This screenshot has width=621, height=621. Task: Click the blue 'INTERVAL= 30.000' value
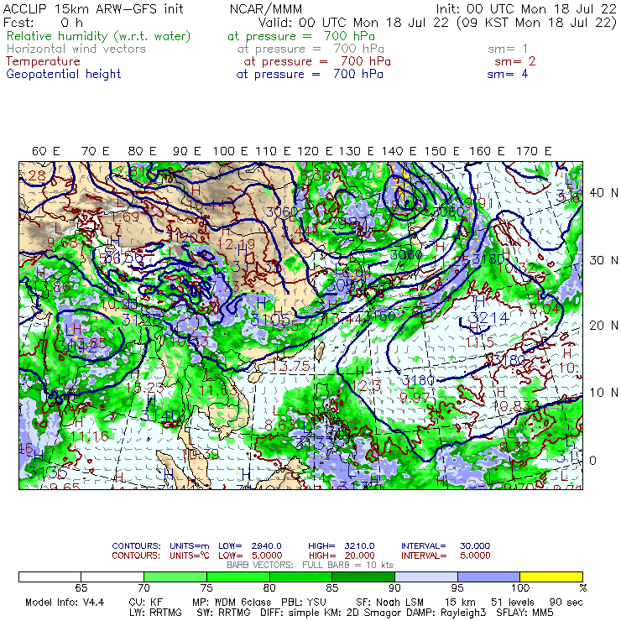coord(446,545)
